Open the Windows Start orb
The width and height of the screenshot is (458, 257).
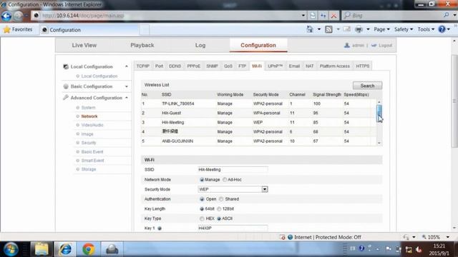pyautogui.click(x=11, y=249)
